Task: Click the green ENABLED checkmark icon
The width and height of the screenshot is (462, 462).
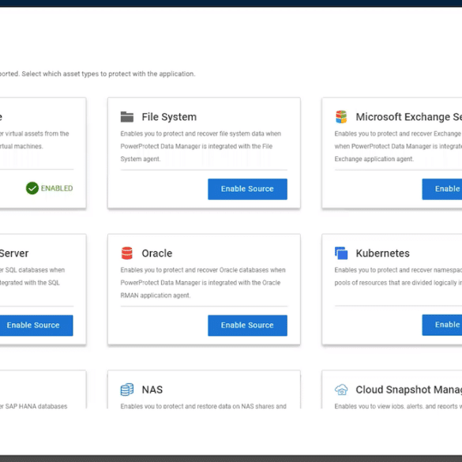Action: tap(32, 188)
